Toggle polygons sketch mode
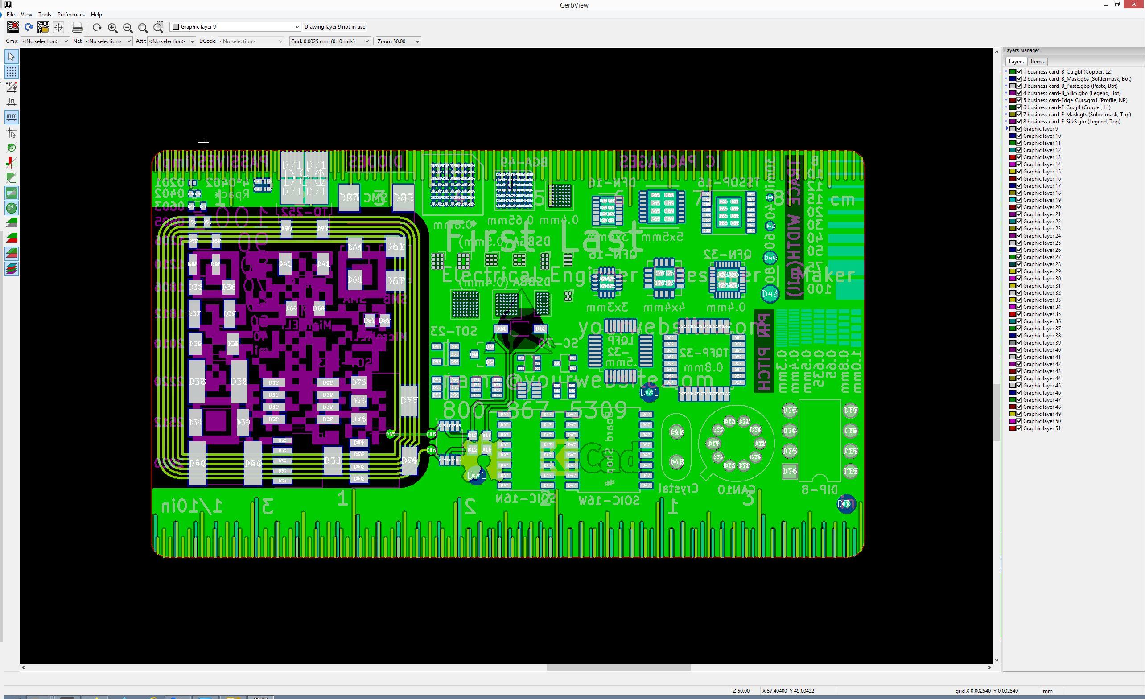Viewport: 1145px width, 699px height. [x=12, y=177]
